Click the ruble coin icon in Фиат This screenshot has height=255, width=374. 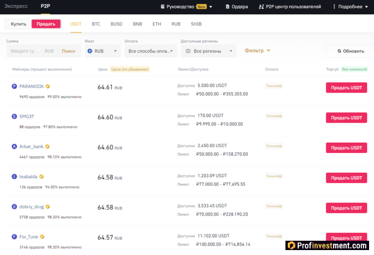pyautogui.click(x=90, y=51)
